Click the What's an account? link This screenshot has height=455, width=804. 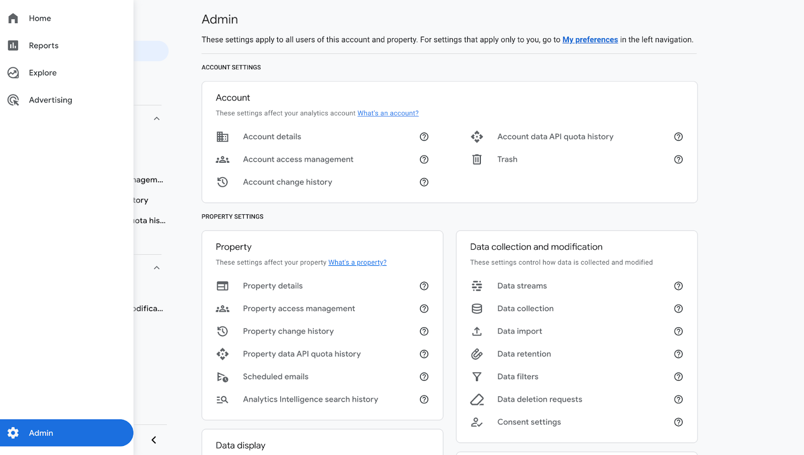[387, 113]
